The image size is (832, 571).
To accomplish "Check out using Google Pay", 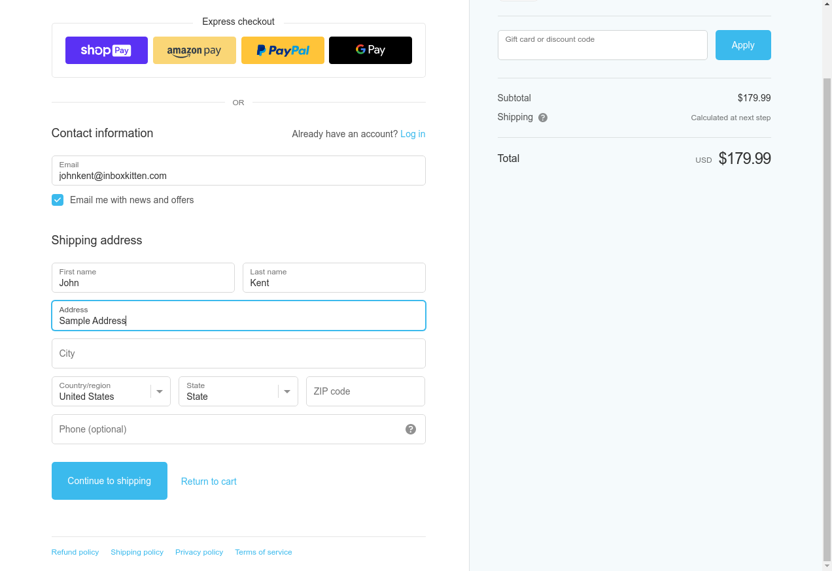I will (x=370, y=50).
